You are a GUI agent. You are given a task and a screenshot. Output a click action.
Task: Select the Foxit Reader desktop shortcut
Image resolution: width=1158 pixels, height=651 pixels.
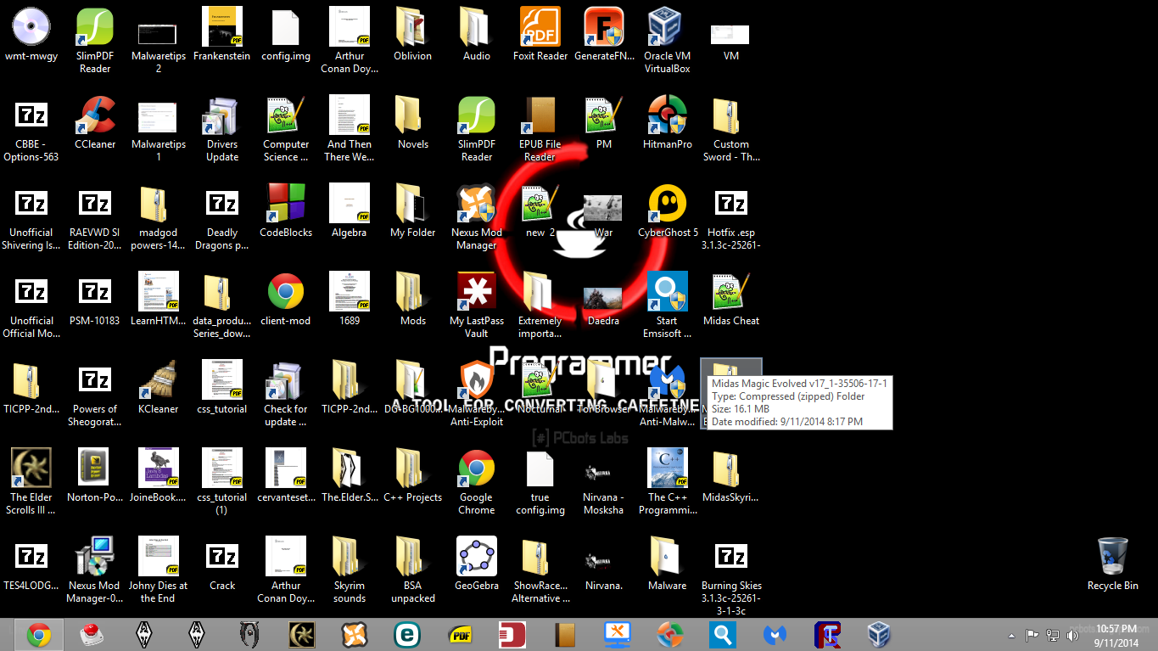[x=540, y=33]
